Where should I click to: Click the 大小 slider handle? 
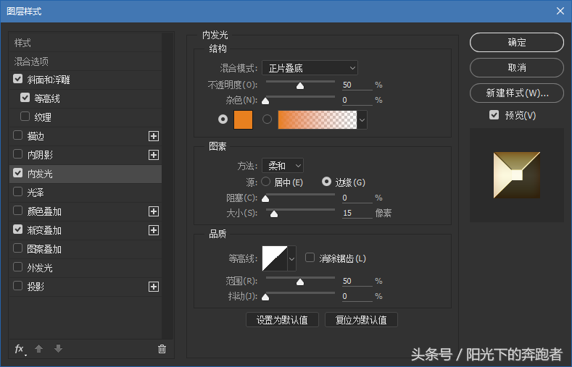pyautogui.click(x=274, y=214)
